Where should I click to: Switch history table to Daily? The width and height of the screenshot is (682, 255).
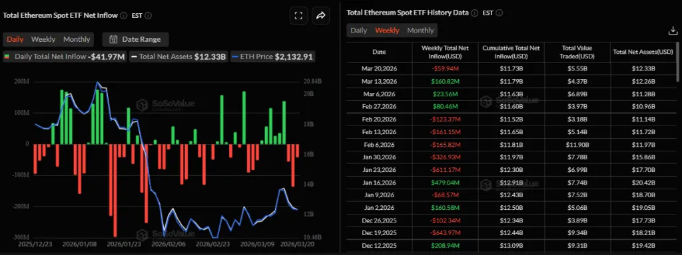[359, 31]
